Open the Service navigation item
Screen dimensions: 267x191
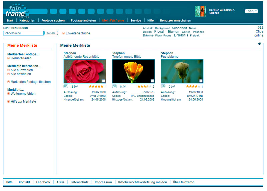136,20
